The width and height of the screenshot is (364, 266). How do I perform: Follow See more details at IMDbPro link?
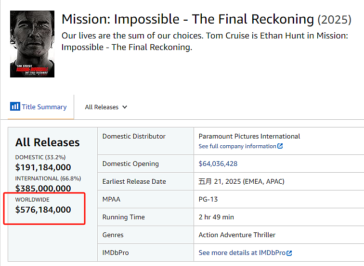[x=245, y=253]
